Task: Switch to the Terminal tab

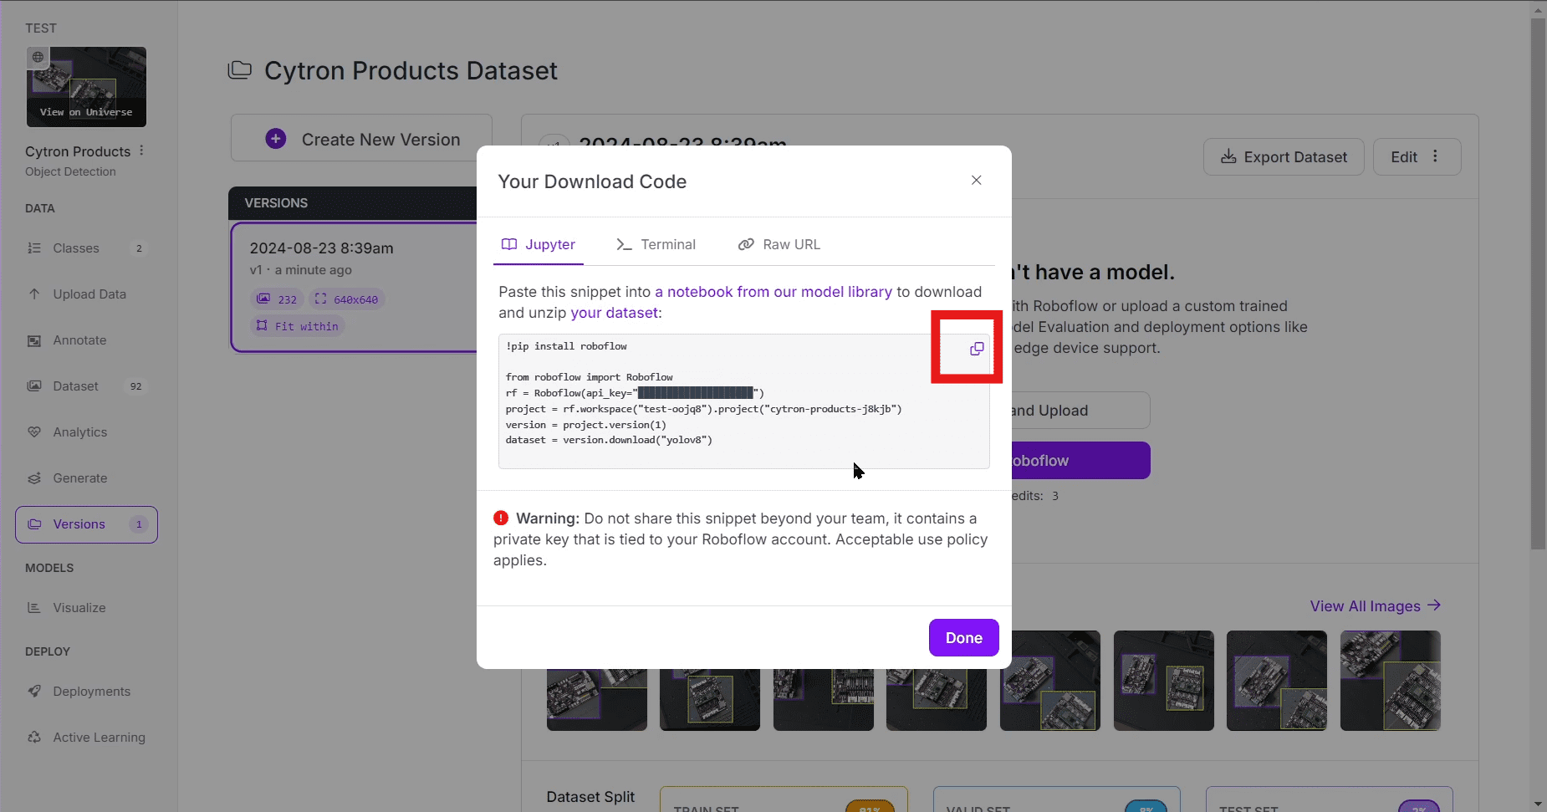Action: [656, 244]
